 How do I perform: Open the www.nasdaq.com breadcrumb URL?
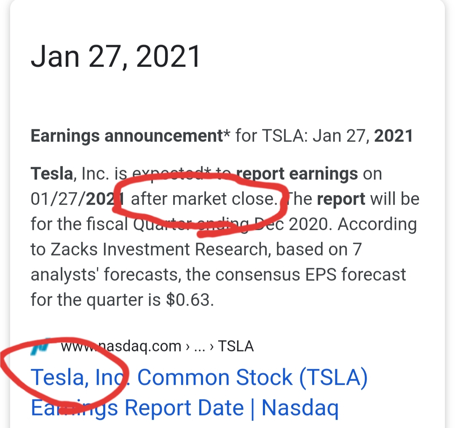coord(121,346)
